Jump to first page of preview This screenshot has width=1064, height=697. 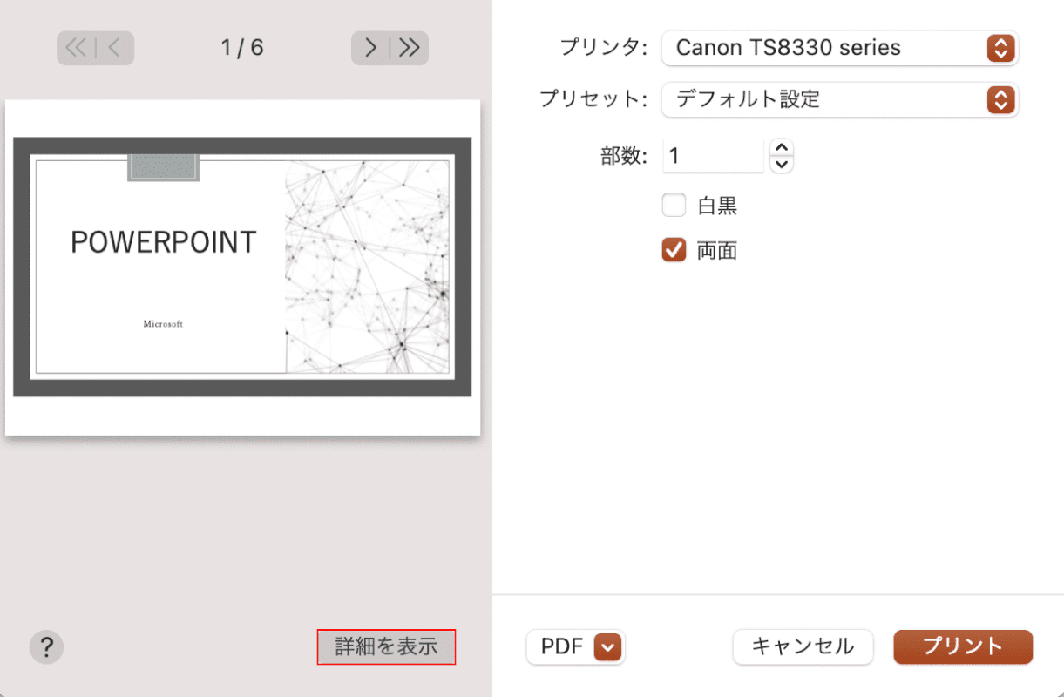76,48
